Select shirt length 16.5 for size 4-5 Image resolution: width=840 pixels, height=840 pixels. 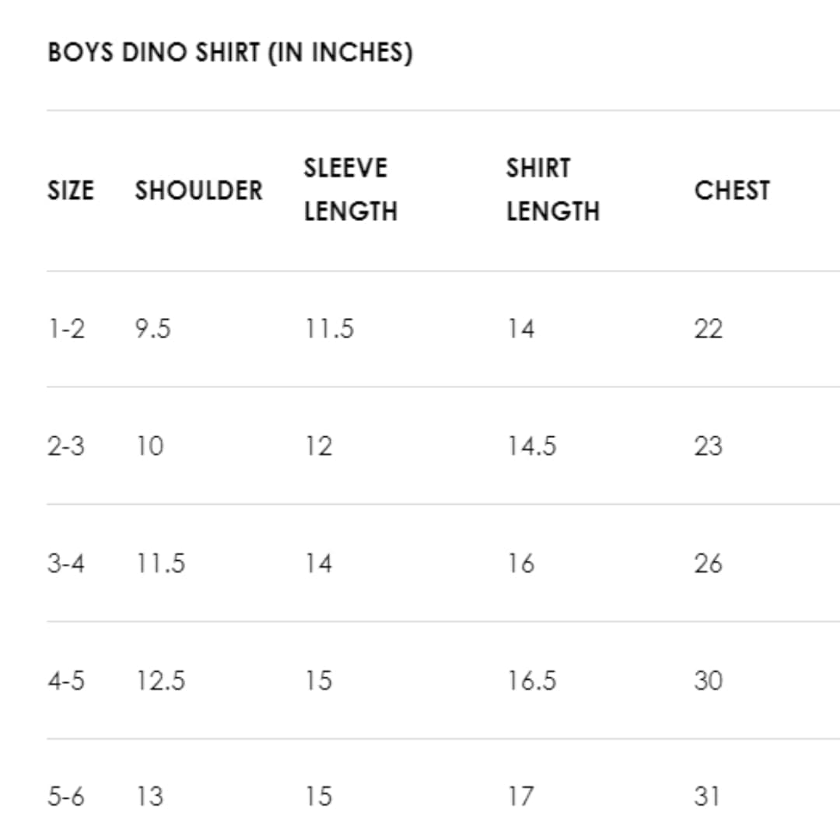click(x=532, y=681)
